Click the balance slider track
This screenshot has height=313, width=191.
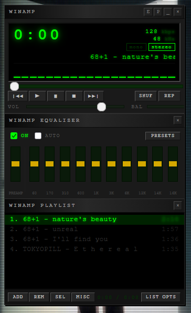click(165, 107)
